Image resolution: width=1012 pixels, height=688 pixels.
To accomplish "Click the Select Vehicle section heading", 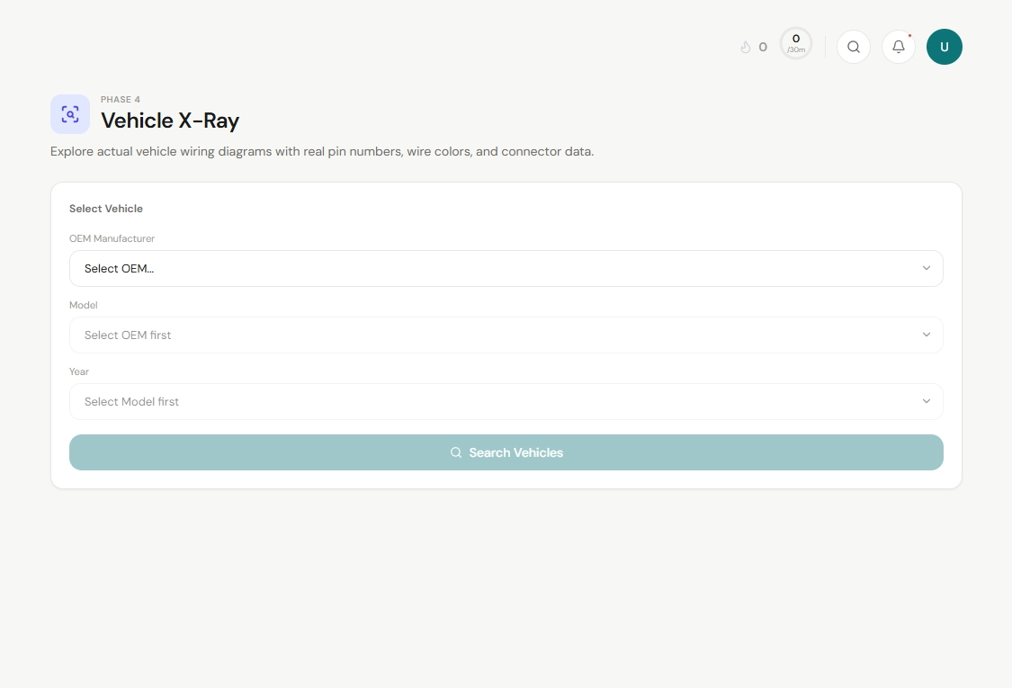I will [x=106, y=209].
